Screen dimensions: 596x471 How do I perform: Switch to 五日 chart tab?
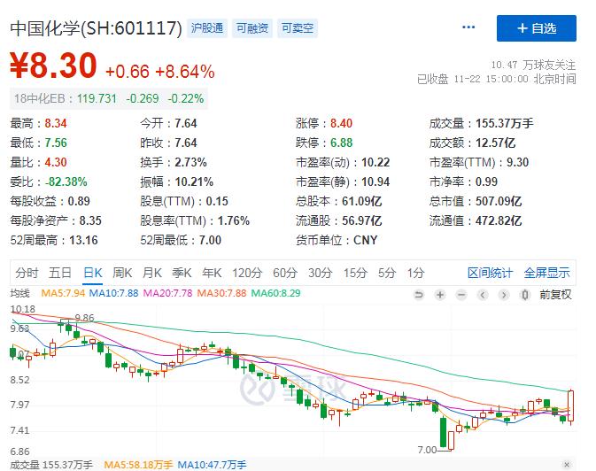(60, 273)
